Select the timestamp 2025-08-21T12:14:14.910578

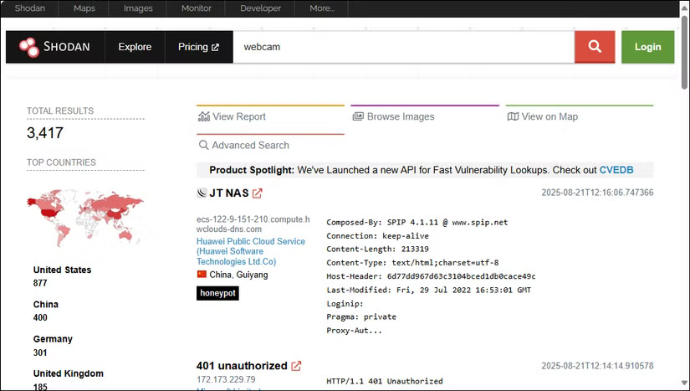(597, 366)
